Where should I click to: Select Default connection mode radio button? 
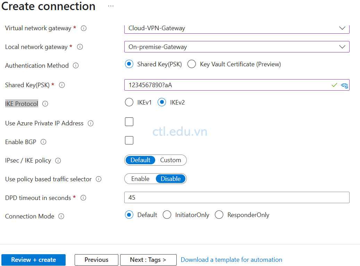(x=129, y=215)
